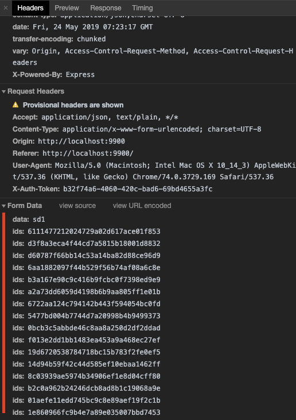Select id 8c03939ae5974b34906ef1e8d04cff80
Screen dimensions: 296x420
click(x=94, y=376)
